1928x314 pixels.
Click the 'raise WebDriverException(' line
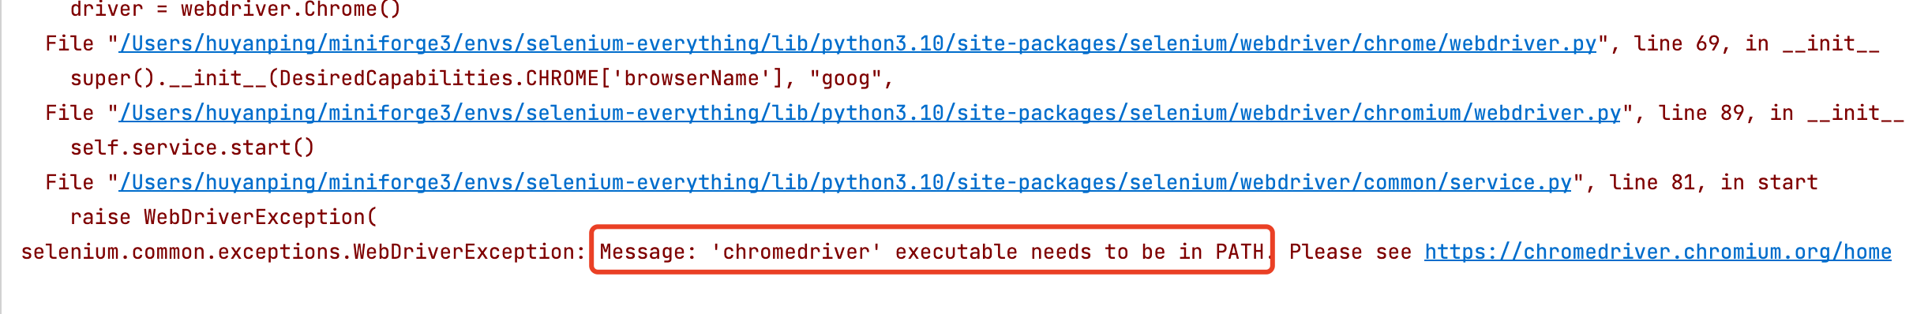[224, 217]
